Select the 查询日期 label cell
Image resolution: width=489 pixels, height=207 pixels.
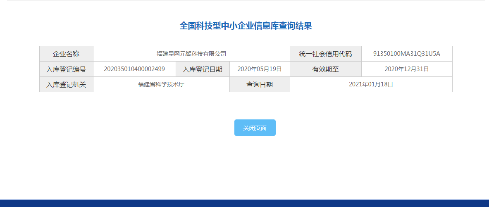260,84
